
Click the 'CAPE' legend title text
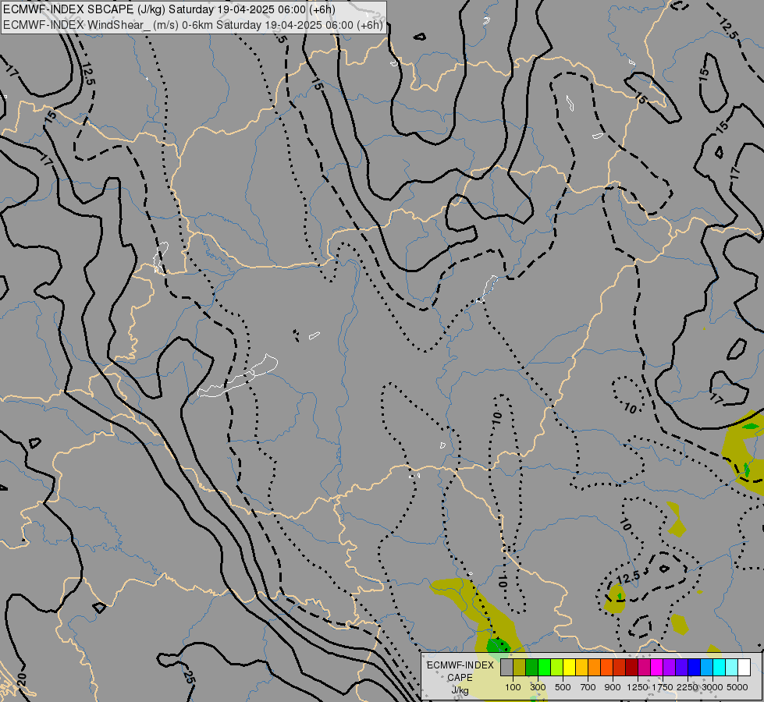point(460,678)
